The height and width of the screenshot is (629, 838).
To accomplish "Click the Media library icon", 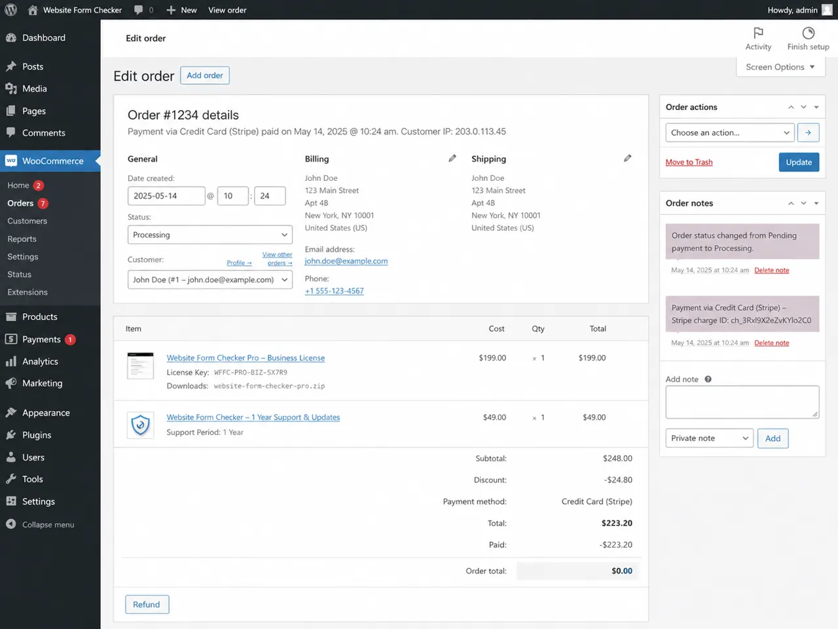I will tap(11, 88).
